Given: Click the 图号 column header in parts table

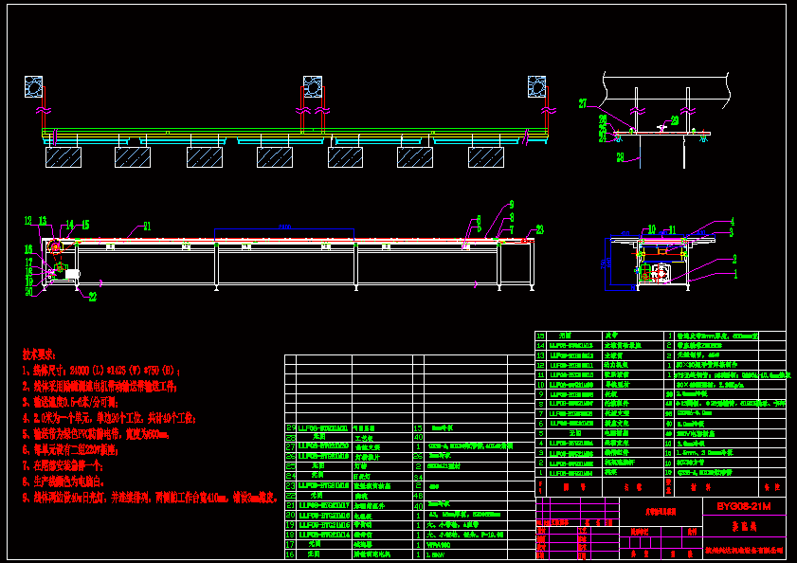Looking at the screenshot, I should coord(574,487).
